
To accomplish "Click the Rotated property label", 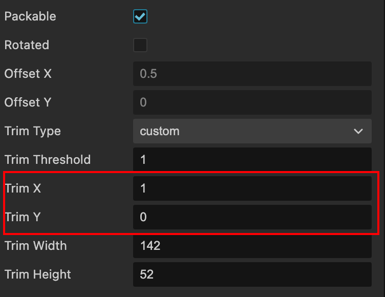I will [x=27, y=45].
